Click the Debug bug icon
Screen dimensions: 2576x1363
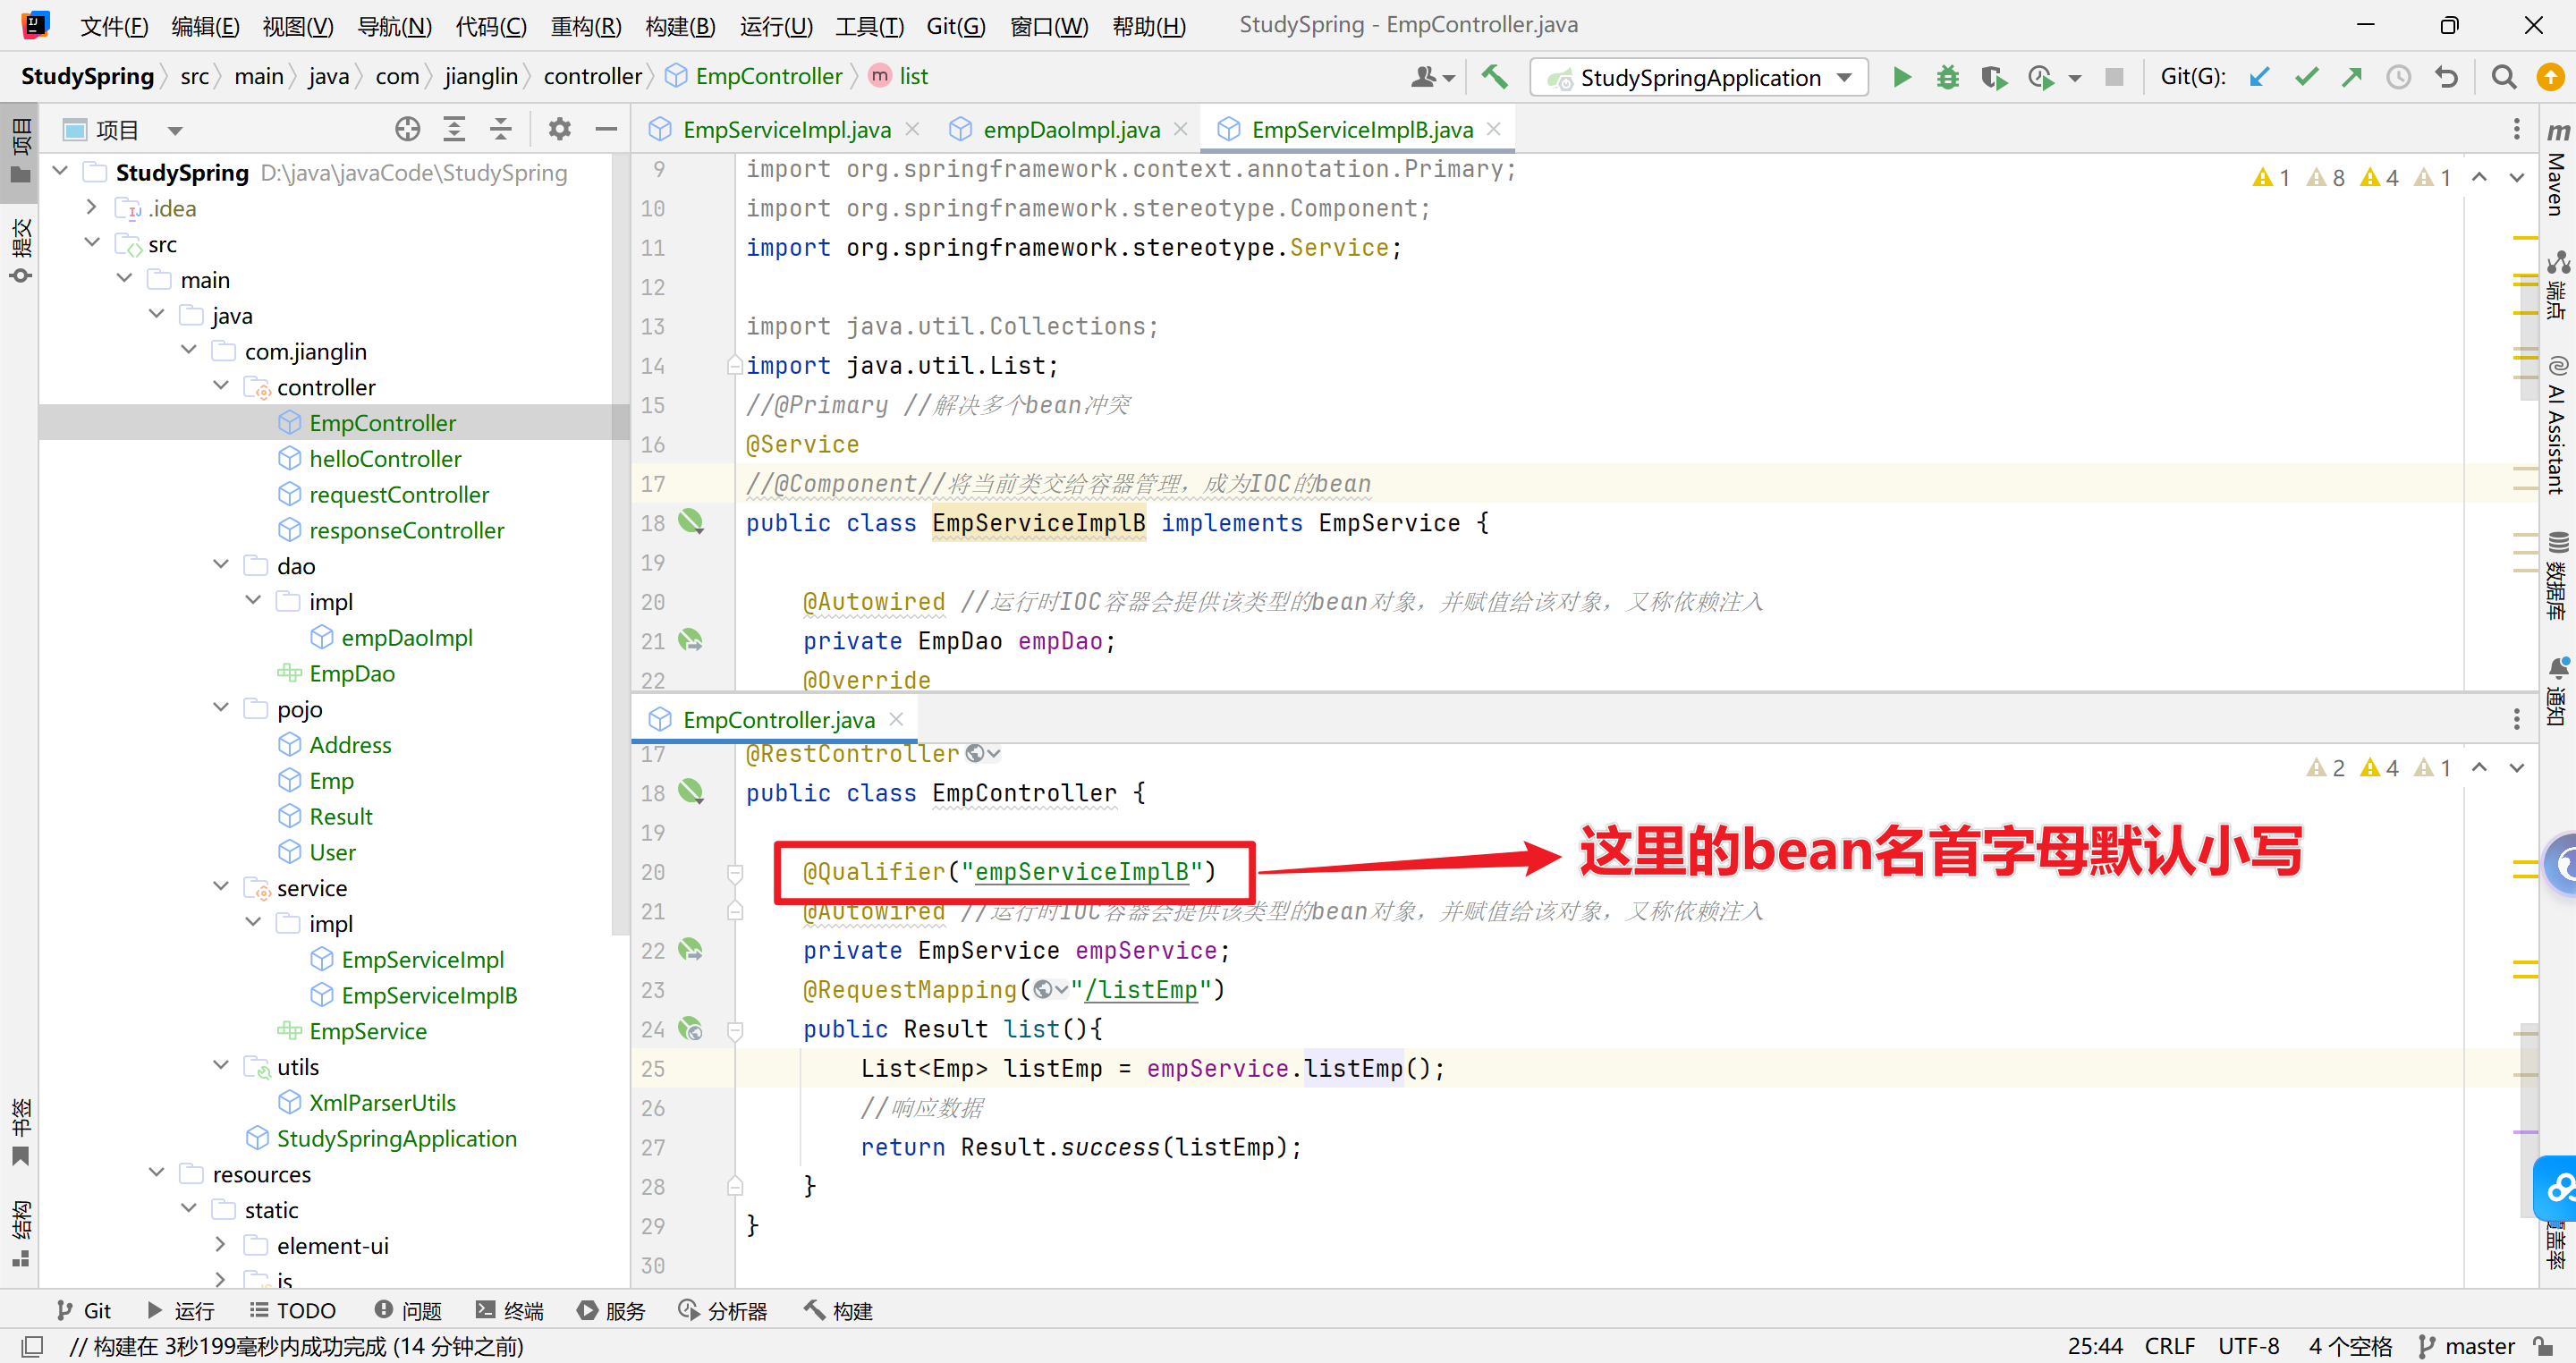(x=1947, y=77)
